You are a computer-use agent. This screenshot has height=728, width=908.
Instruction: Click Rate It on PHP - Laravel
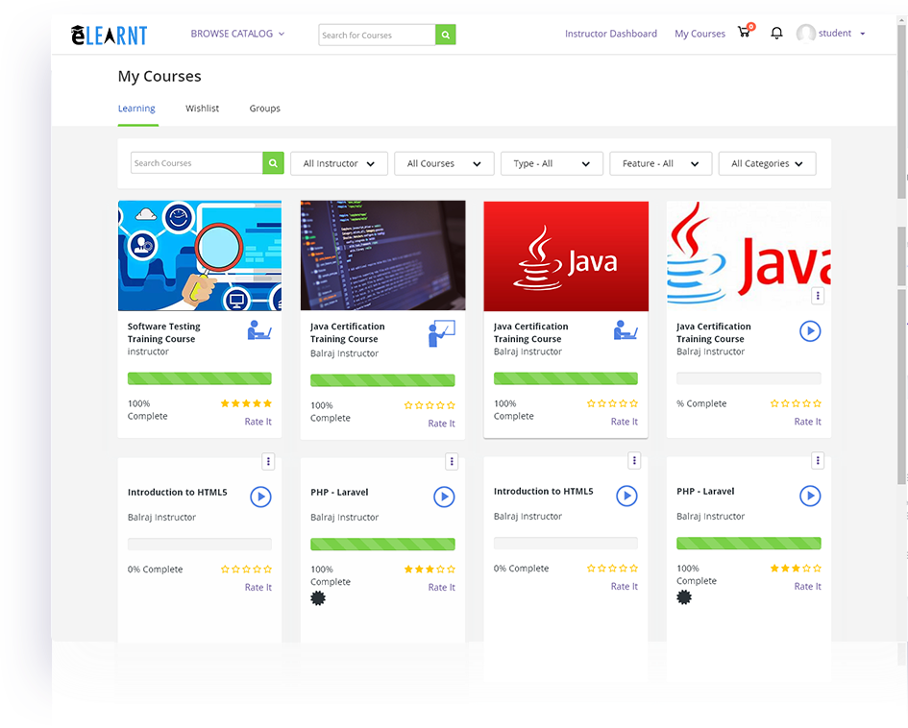(441, 587)
